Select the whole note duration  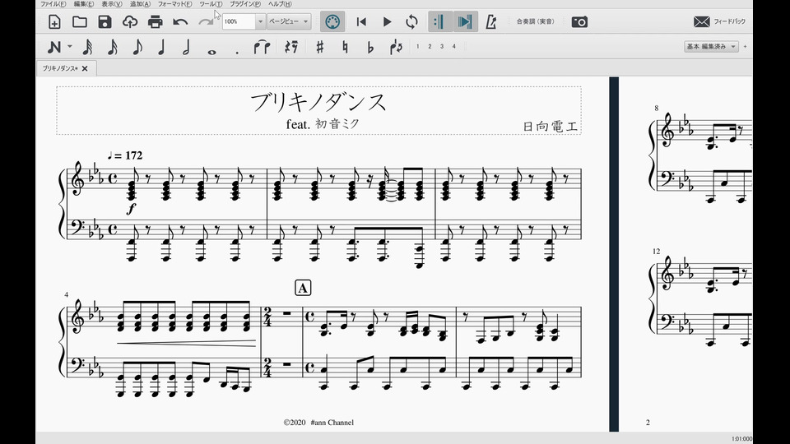tap(212, 48)
